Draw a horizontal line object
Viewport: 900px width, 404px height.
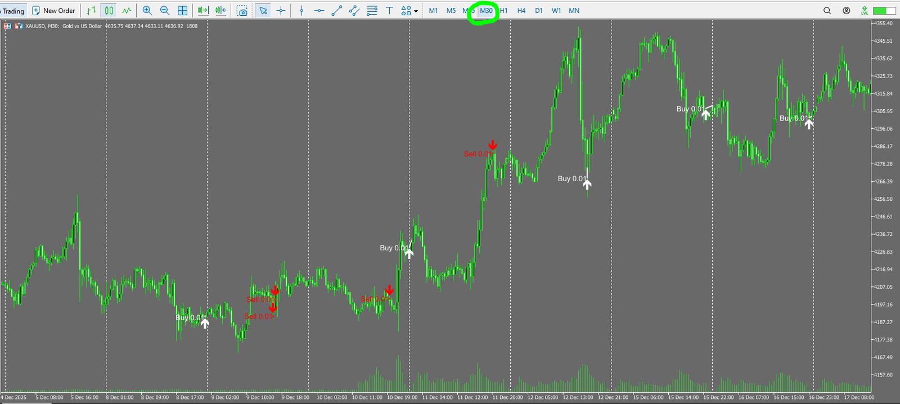click(x=319, y=11)
